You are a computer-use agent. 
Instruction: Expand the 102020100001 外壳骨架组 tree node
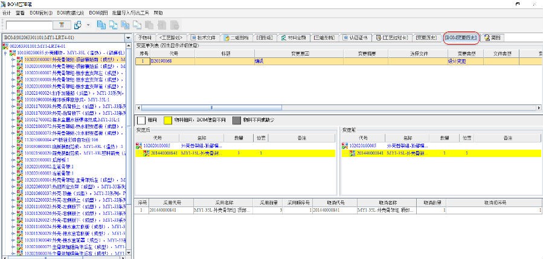click(x=13, y=60)
